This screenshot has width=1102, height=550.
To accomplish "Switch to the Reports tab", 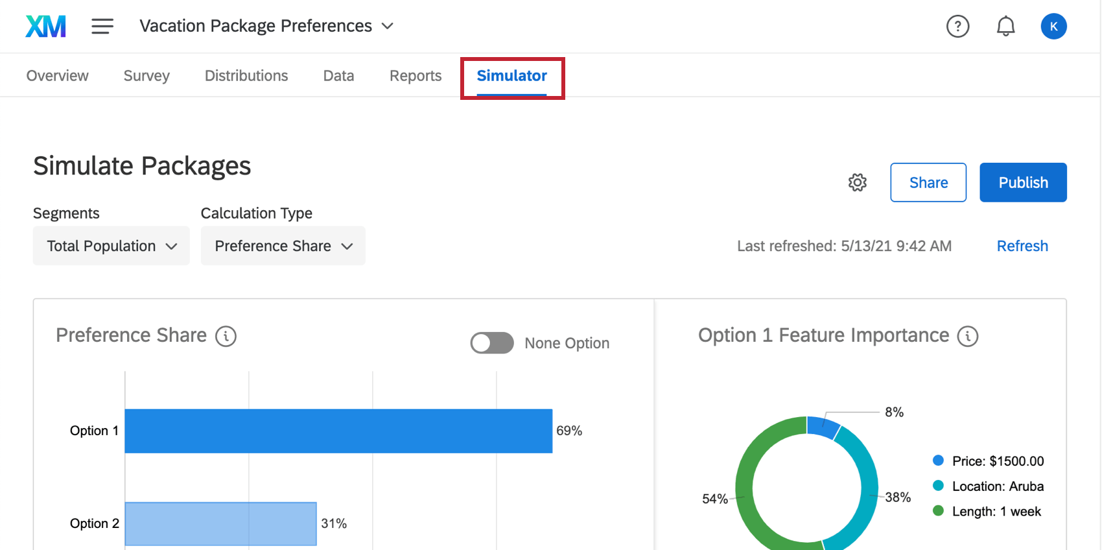I will pos(416,76).
